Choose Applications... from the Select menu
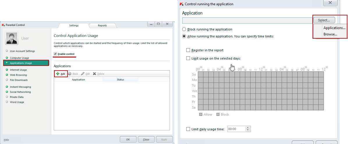This screenshot has width=348, height=144. click(334, 28)
